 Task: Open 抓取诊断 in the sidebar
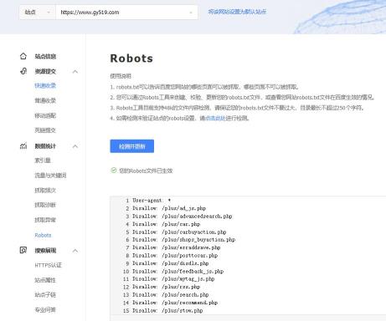[45, 205]
